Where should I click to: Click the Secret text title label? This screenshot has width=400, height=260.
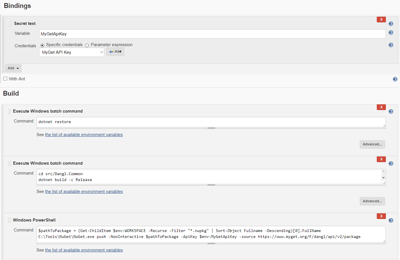[25, 23]
